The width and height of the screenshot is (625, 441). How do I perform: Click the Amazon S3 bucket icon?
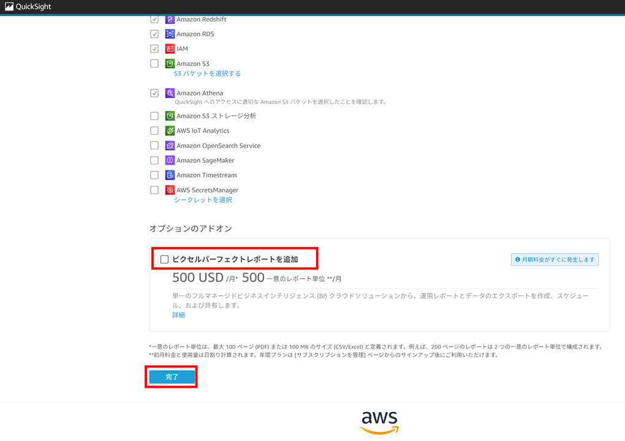click(170, 63)
